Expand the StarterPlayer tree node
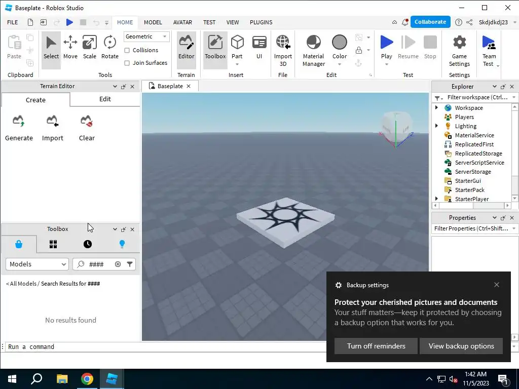Viewport: 519px width, 389px height. (x=436, y=199)
